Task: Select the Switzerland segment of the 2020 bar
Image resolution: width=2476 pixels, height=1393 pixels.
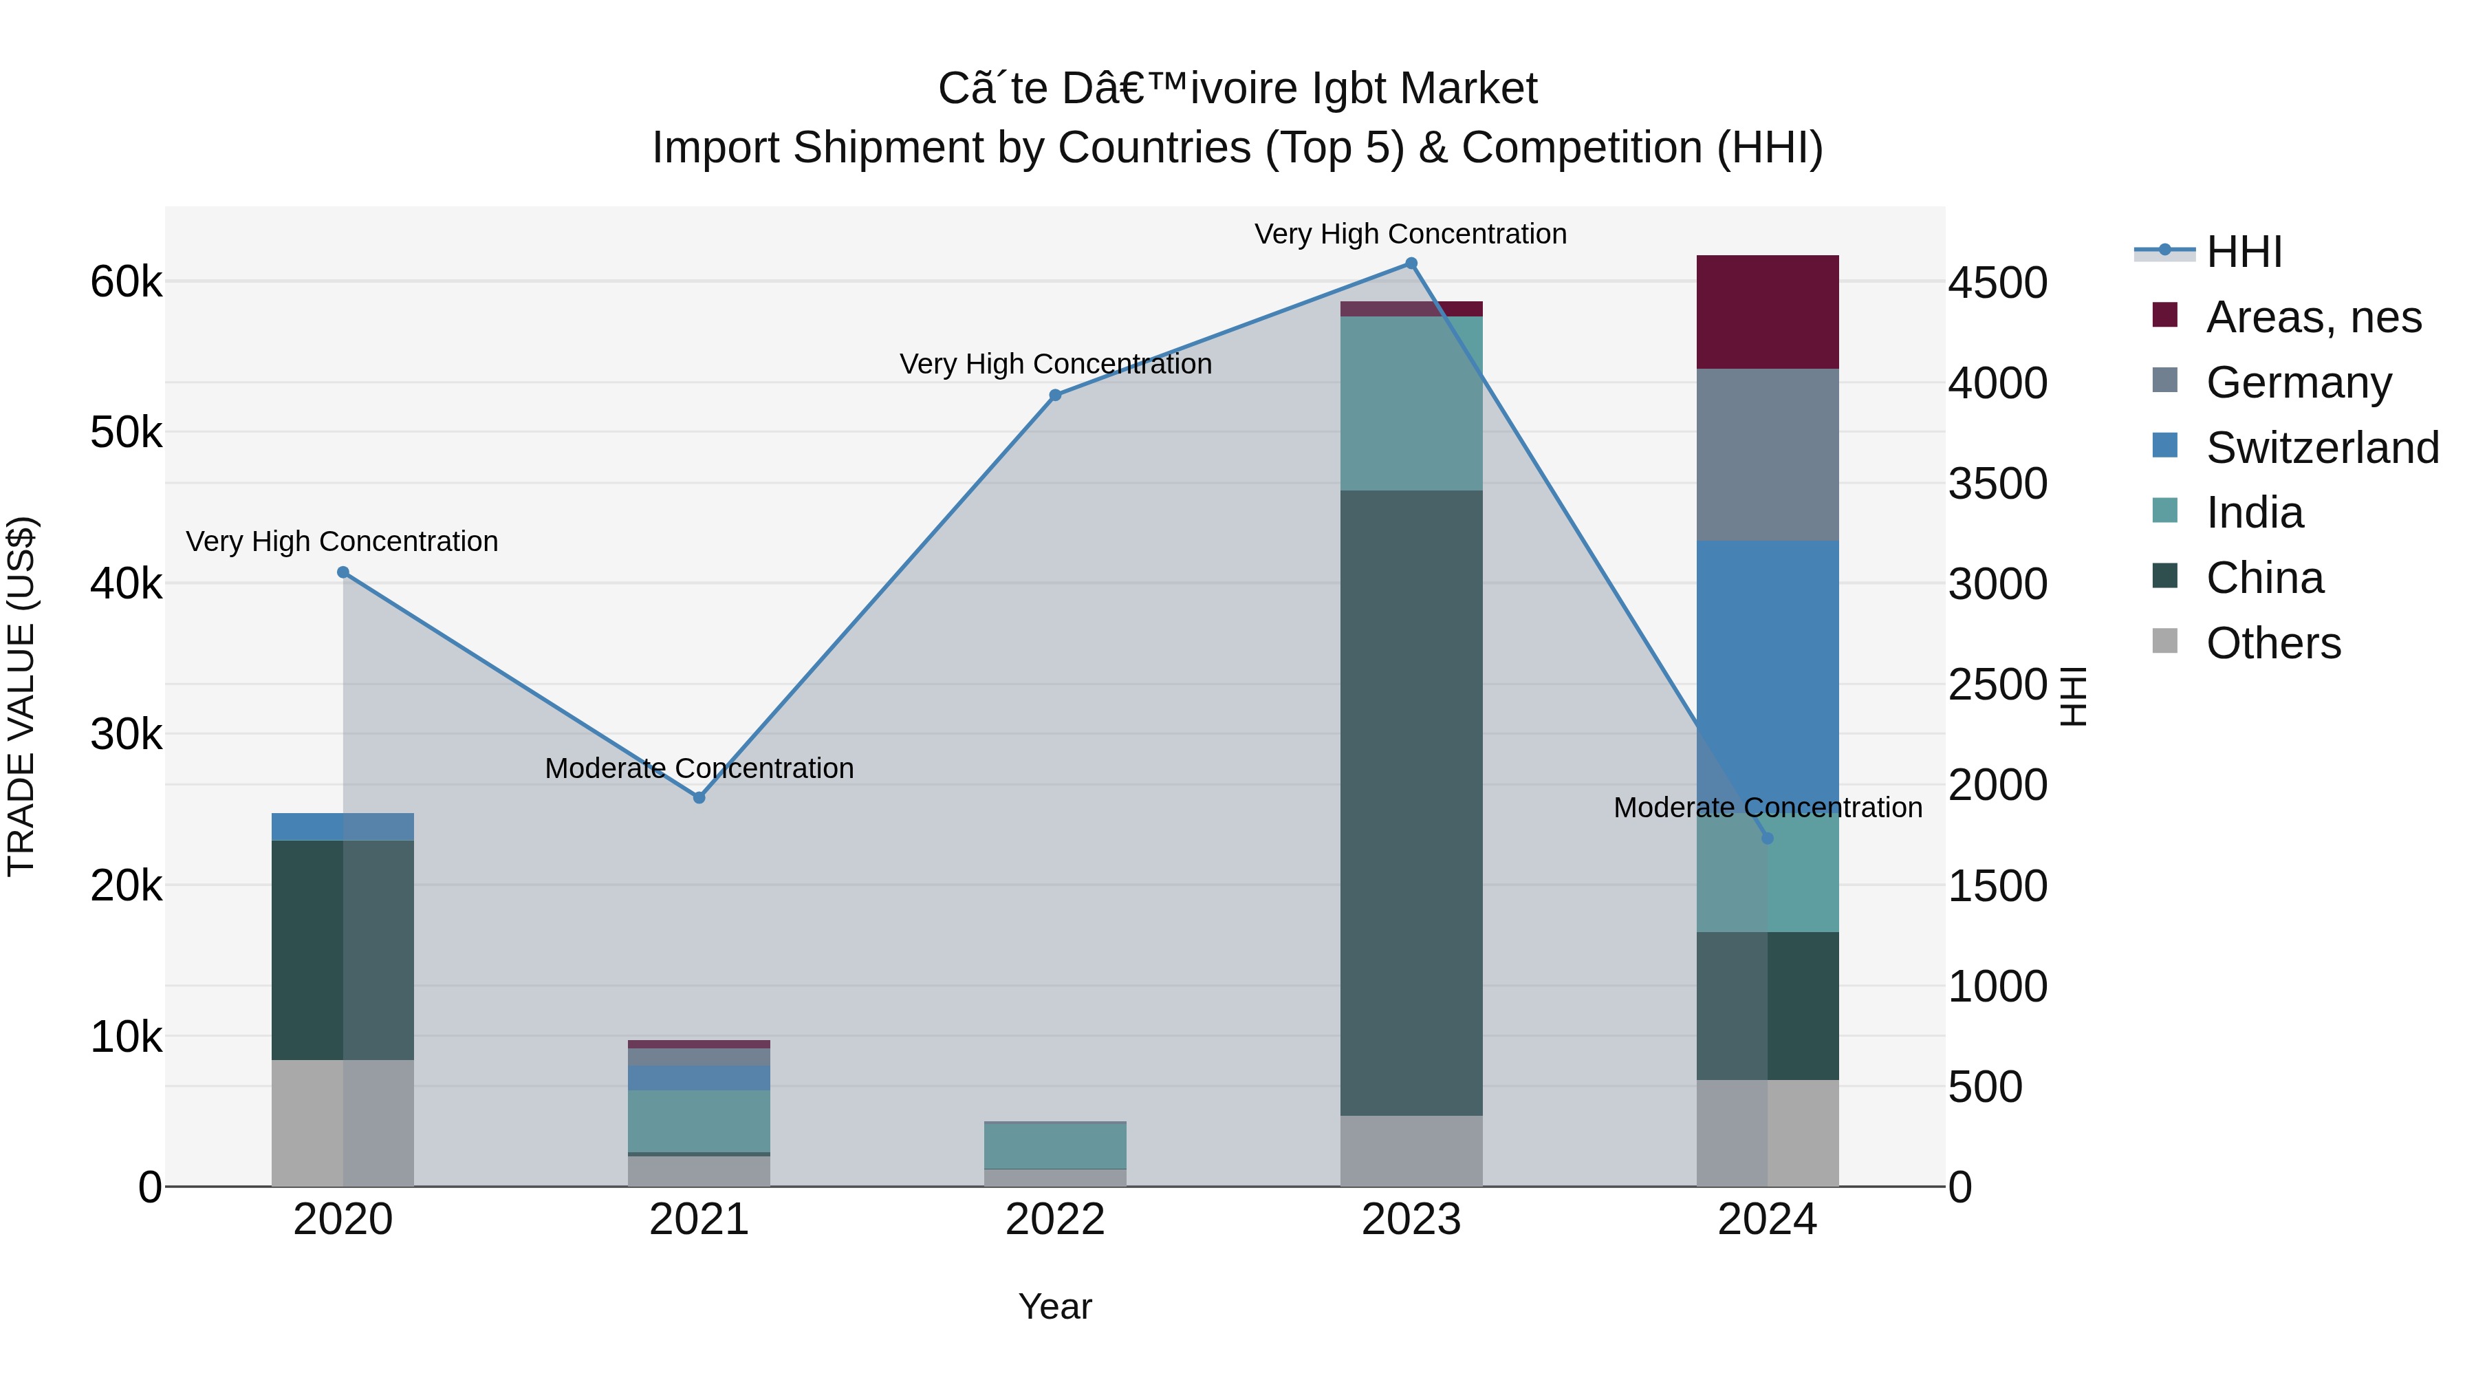Action: click(x=343, y=828)
